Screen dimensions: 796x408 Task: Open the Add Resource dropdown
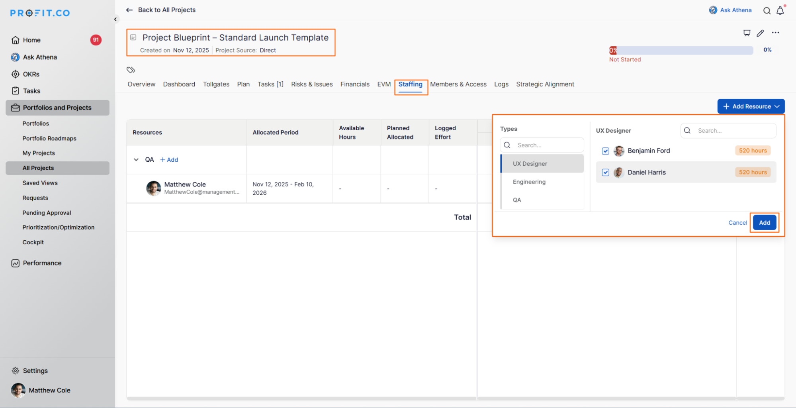[x=751, y=106]
